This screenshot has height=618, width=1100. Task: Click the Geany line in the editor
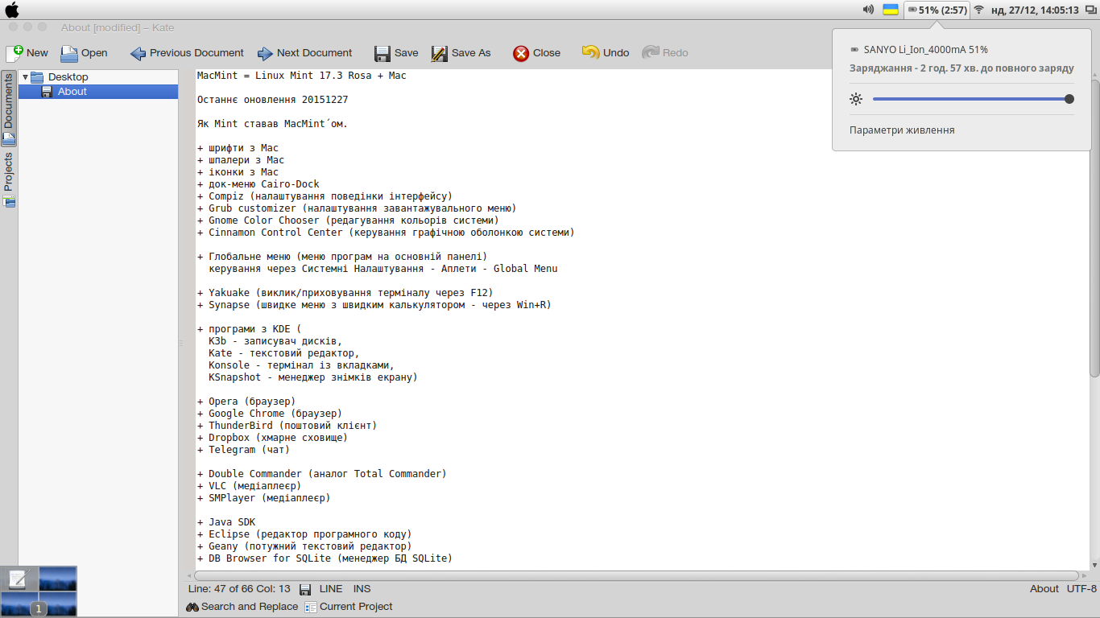pyautogui.click(x=304, y=546)
